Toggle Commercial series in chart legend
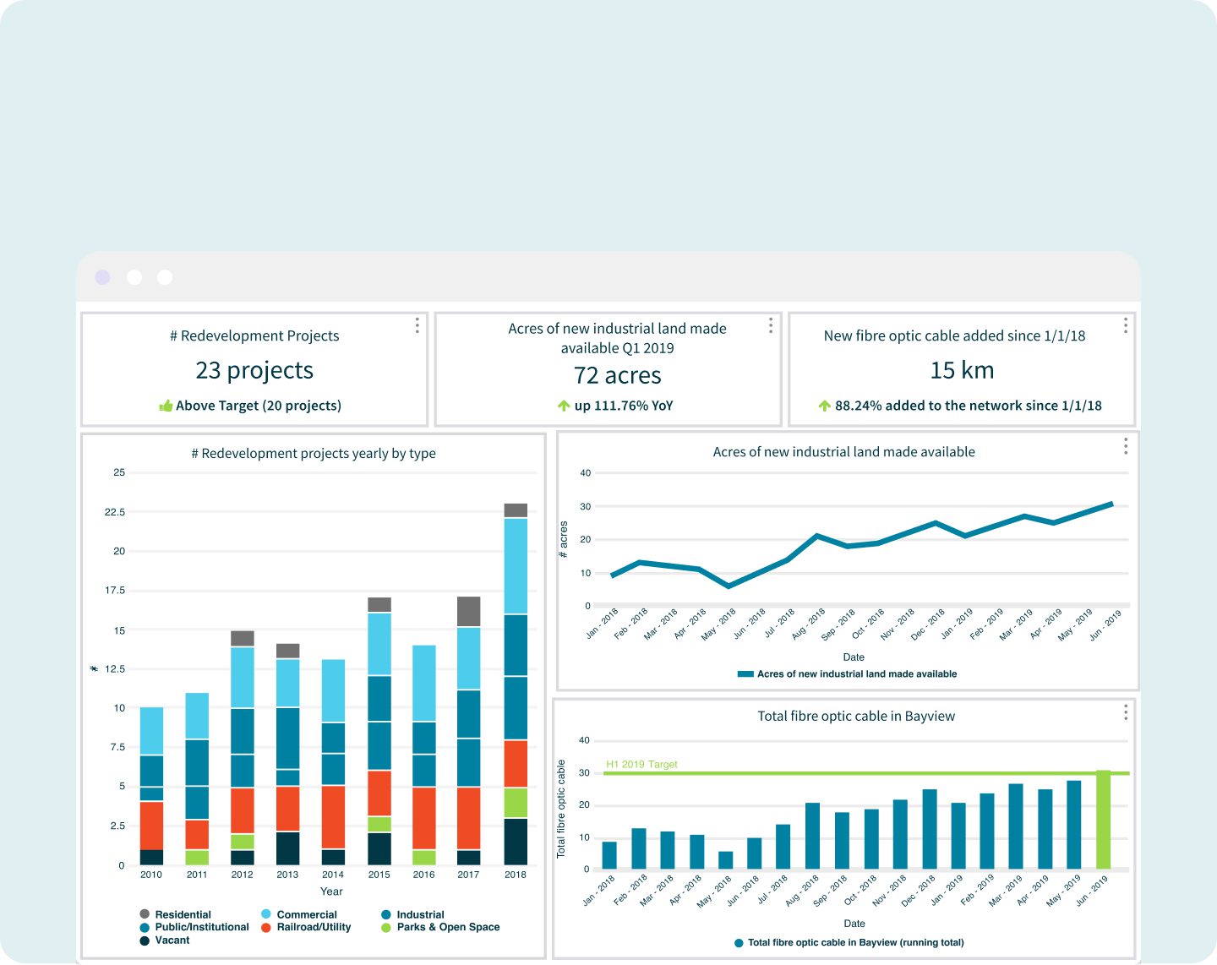Screen dimensions: 1217x965 (x=306, y=914)
